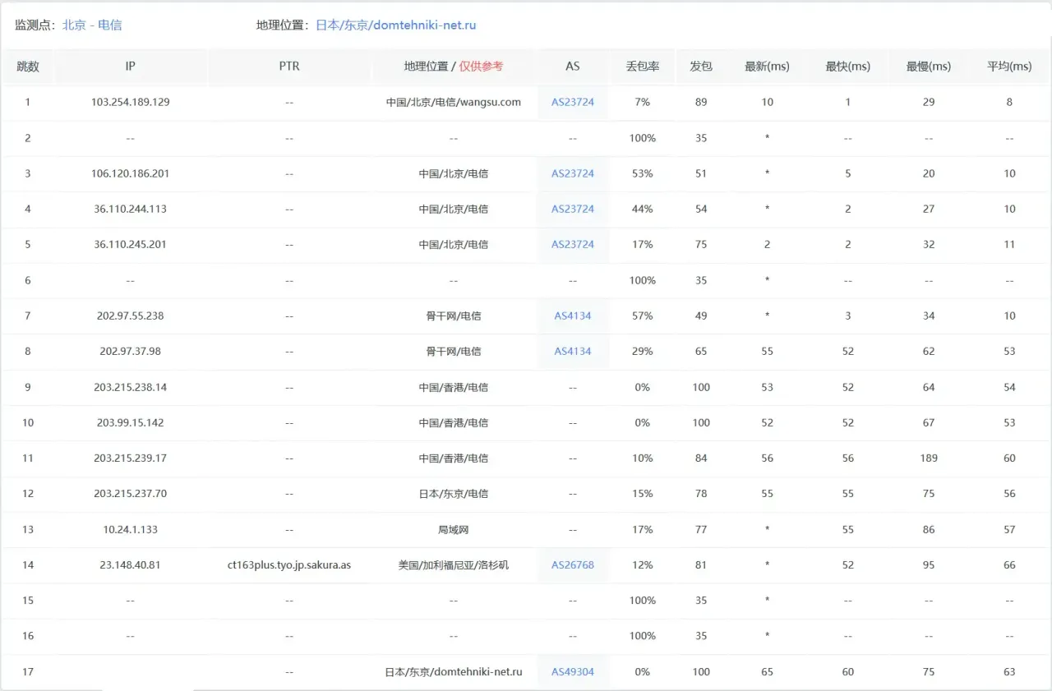This screenshot has height=691, width=1052.
Task: Click the 最快(ms) column header
Action: (847, 67)
